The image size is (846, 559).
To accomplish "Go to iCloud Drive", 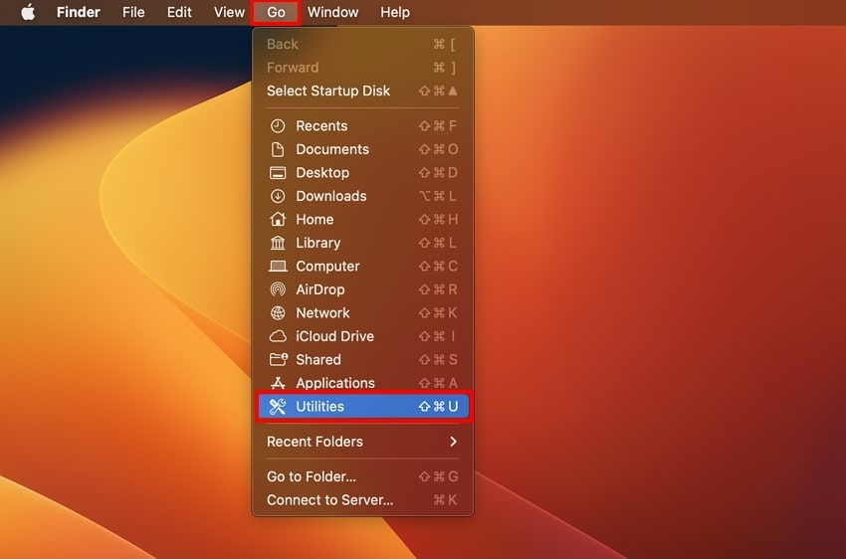I will point(362,336).
